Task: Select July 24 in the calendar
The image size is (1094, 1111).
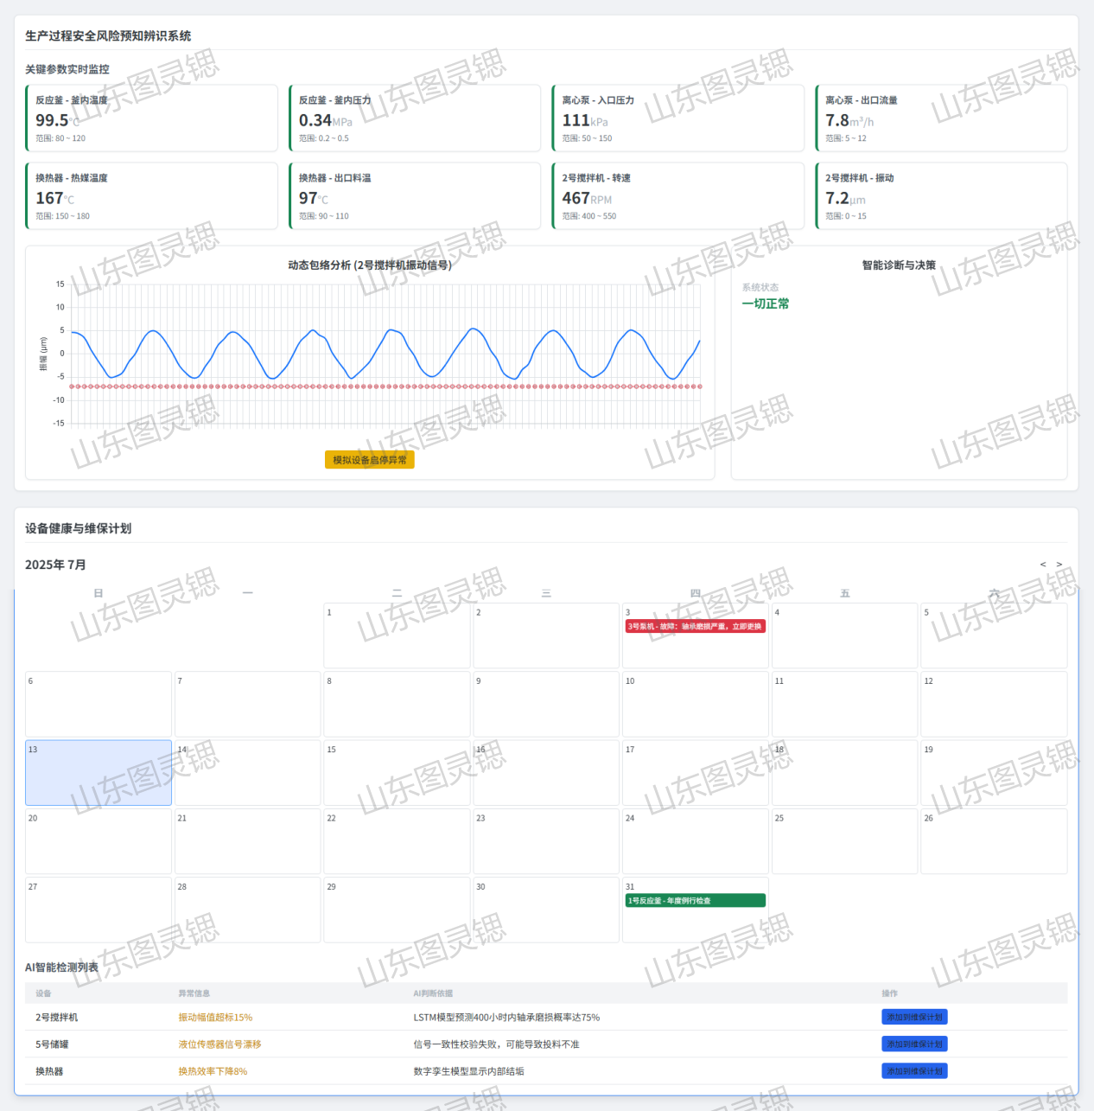Action: tap(695, 840)
